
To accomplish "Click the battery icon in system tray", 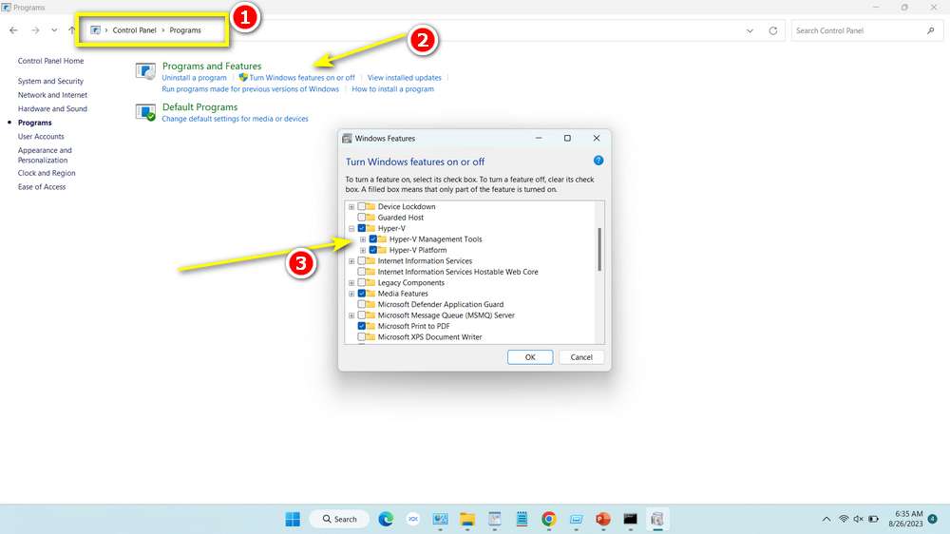I will [874, 519].
